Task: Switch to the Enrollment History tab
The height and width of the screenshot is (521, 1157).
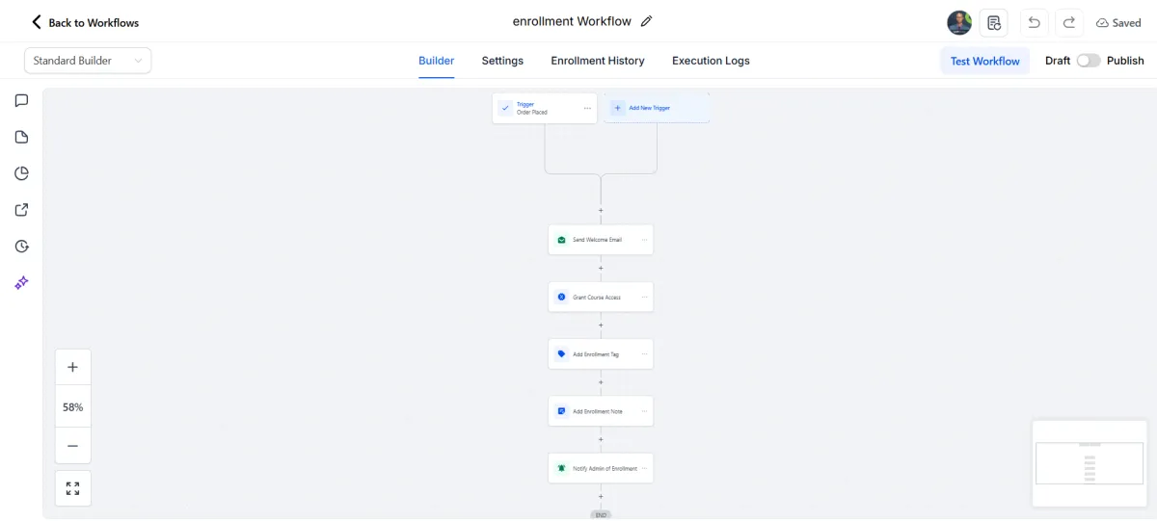Action: (598, 61)
